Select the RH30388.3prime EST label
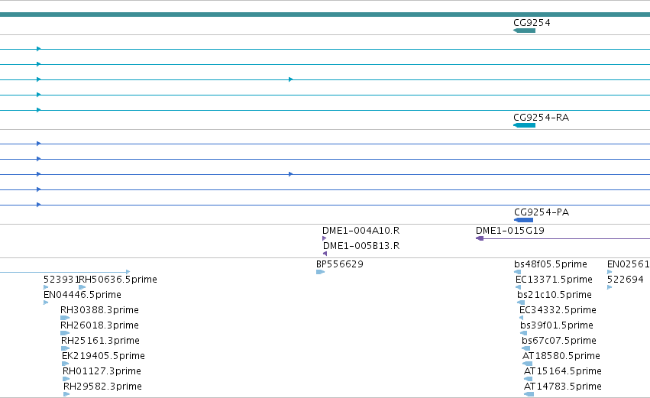The image size is (650, 398). tap(99, 310)
